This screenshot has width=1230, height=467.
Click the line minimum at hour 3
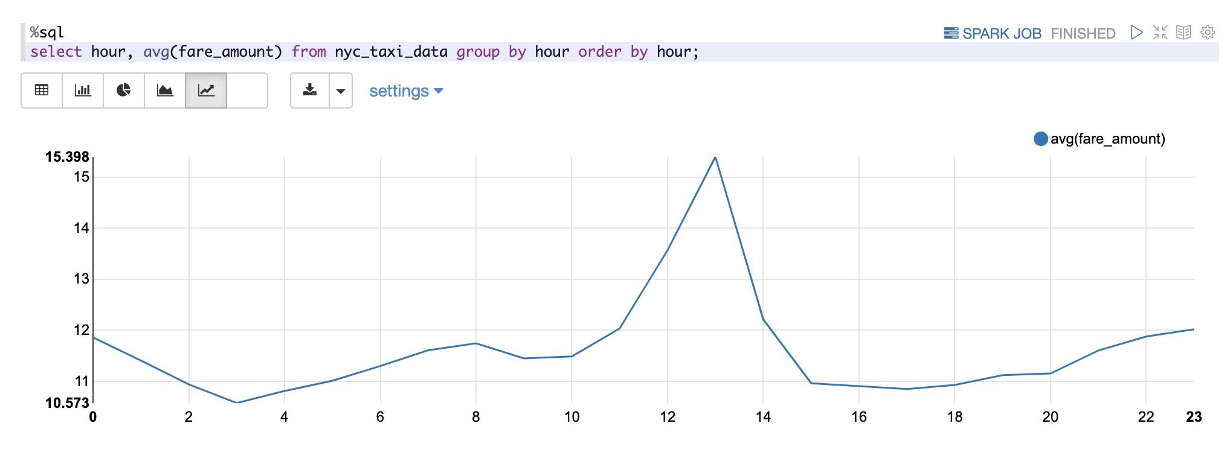237,402
